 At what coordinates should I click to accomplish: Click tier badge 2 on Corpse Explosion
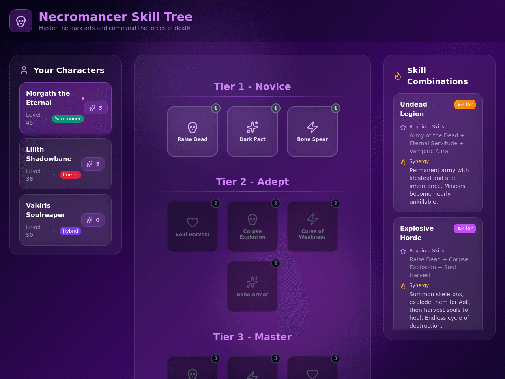pyautogui.click(x=276, y=203)
